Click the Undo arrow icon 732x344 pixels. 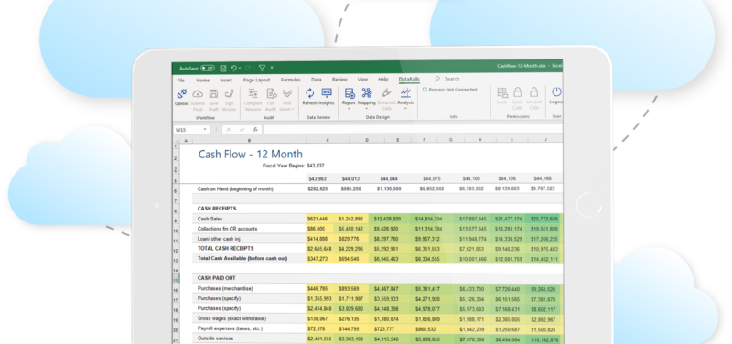pos(234,68)
